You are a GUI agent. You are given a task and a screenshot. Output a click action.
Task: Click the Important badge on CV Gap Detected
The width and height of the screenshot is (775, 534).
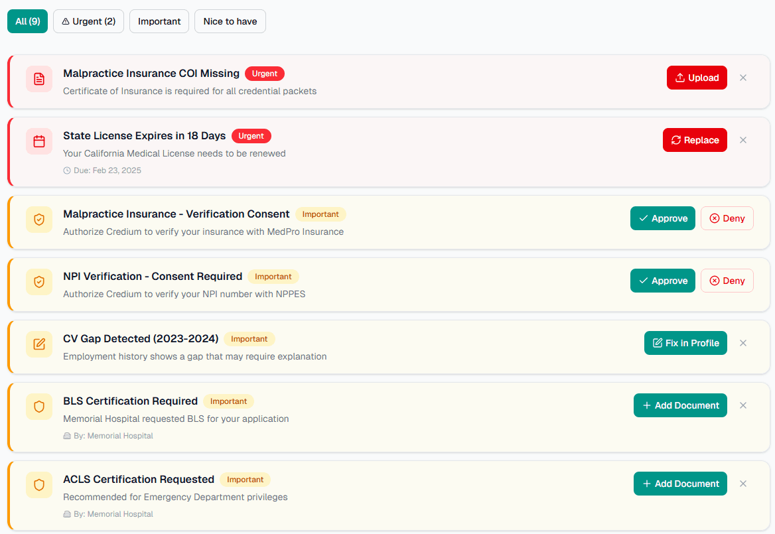pyautogui.click(x=249, y=339)
